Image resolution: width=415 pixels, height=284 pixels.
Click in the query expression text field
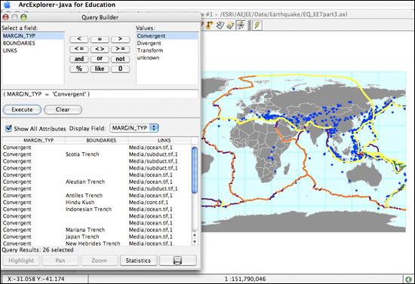click(100, 94)
